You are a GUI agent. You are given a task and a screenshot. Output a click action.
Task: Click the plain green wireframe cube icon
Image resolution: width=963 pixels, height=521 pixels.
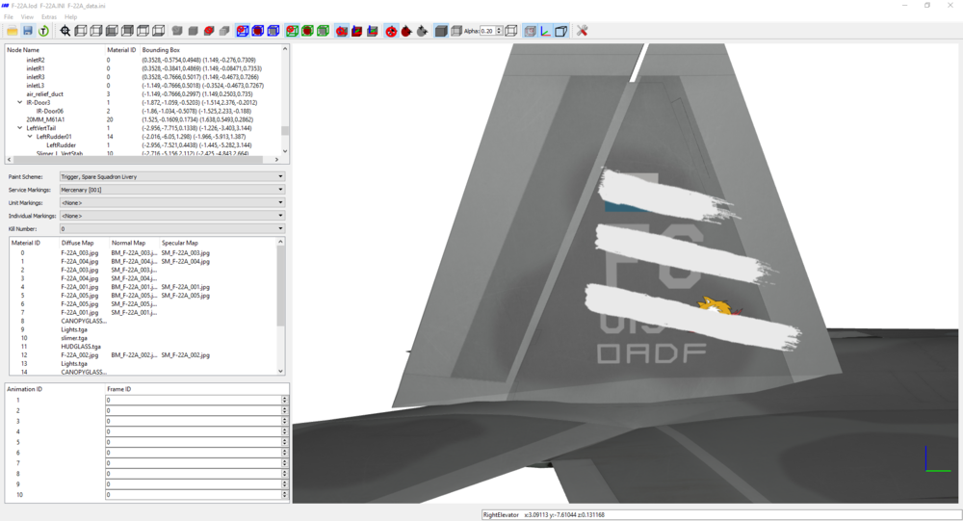click(x=323, y=31)
